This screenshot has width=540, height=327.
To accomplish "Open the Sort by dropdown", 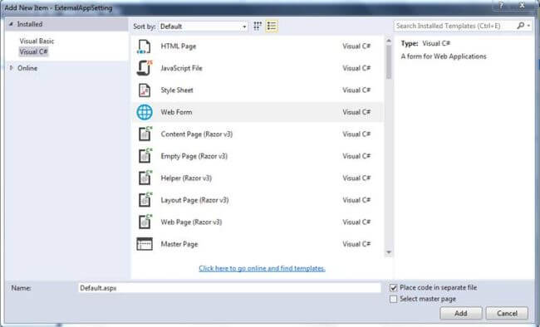I will (x=204, y=27).
